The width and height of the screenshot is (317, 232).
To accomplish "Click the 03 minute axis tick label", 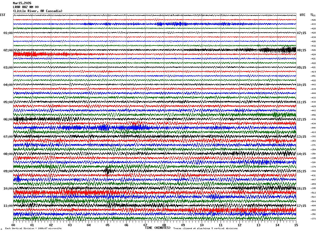I will pyautogui.click(x=70, y=225).
